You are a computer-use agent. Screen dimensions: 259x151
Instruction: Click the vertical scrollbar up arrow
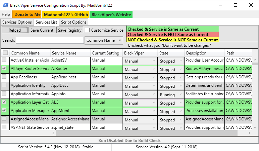coord(255,59)
